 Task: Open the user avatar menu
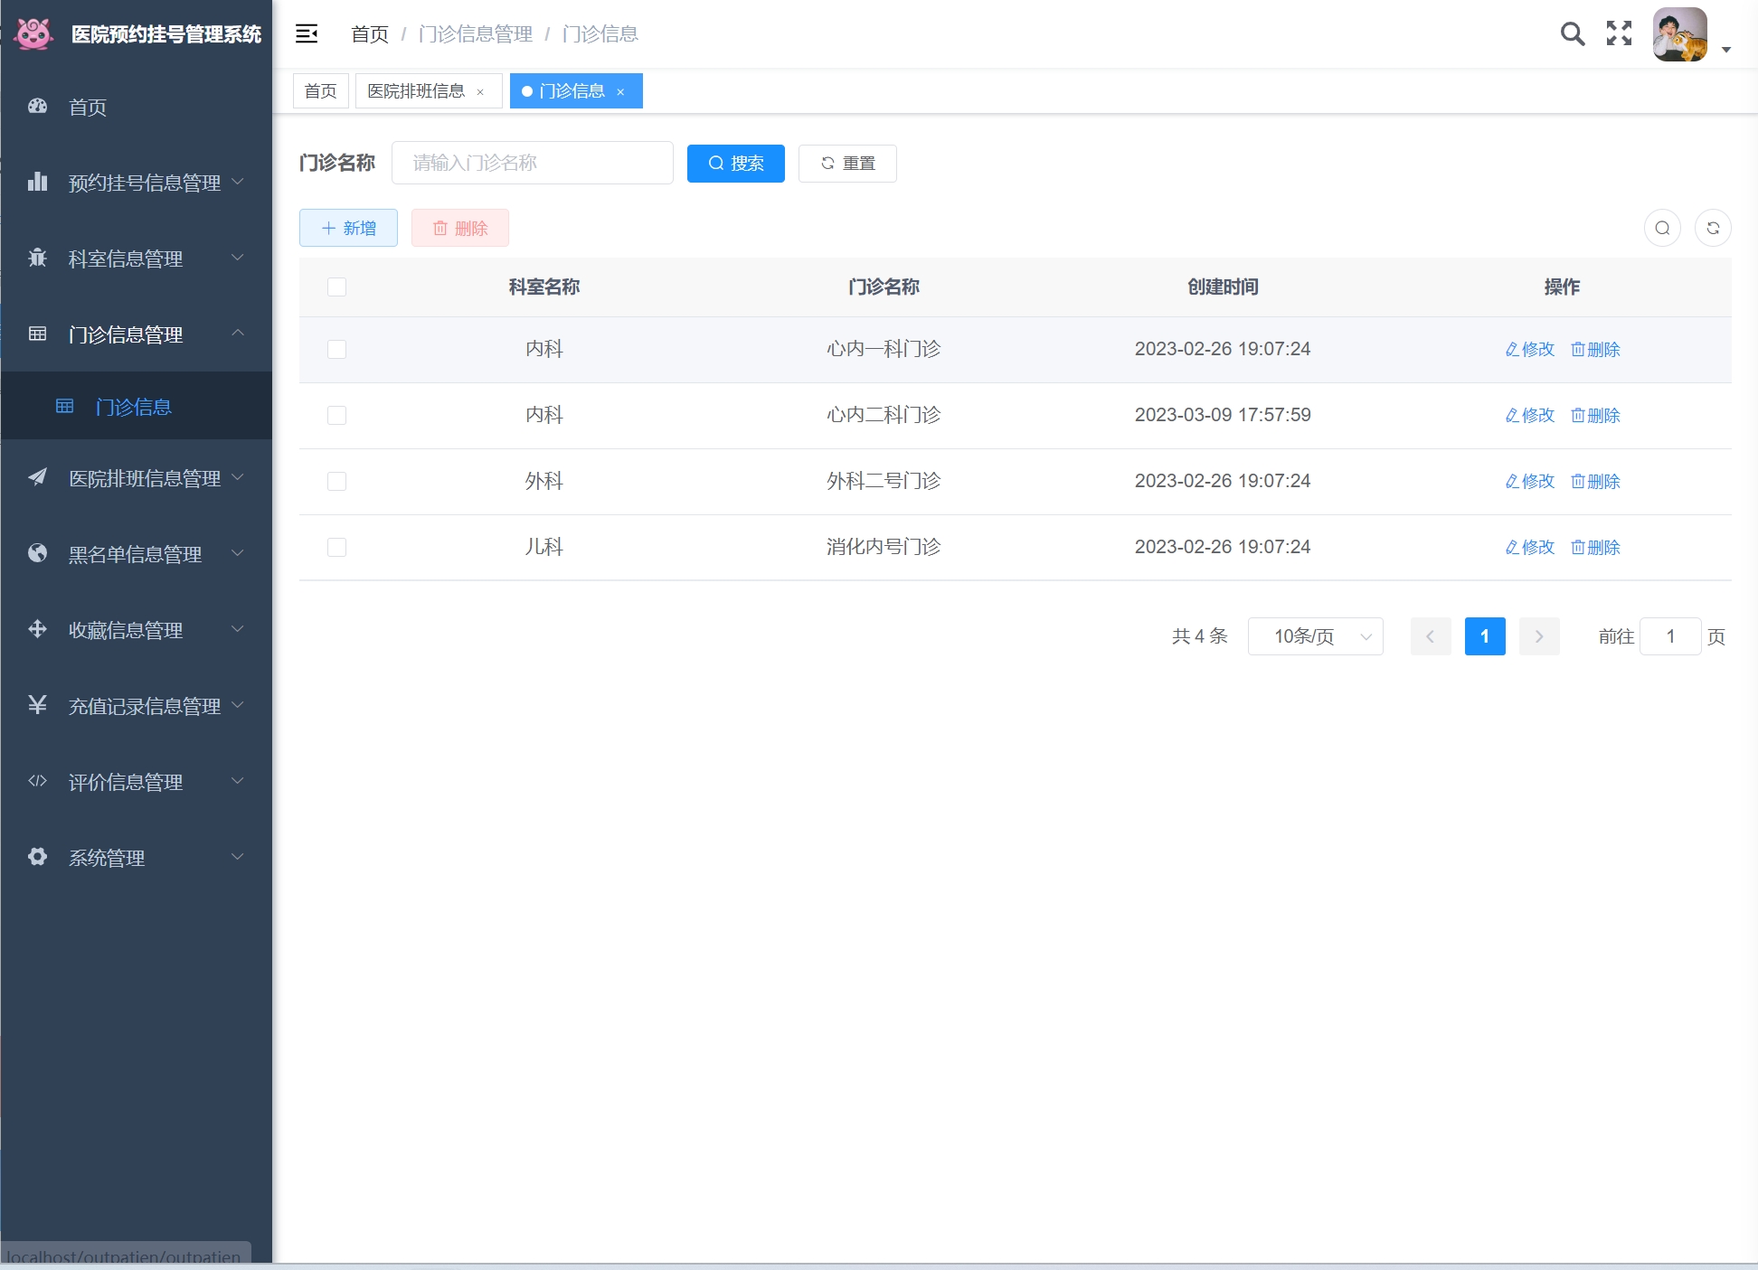(x=1679, y=34)
